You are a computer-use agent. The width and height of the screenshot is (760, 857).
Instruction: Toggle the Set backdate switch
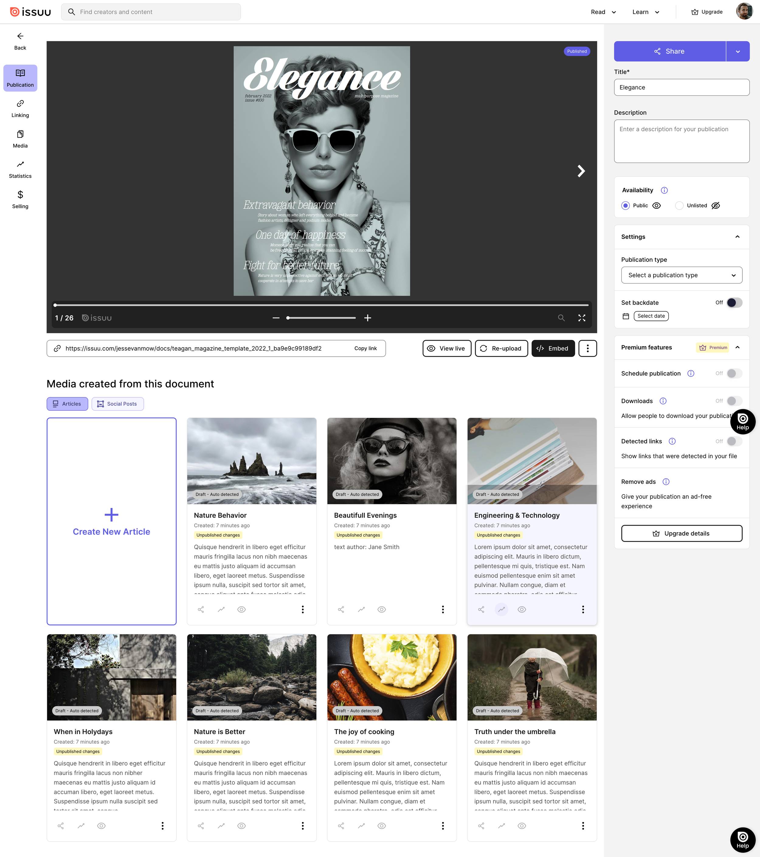(x=734, y=303)
